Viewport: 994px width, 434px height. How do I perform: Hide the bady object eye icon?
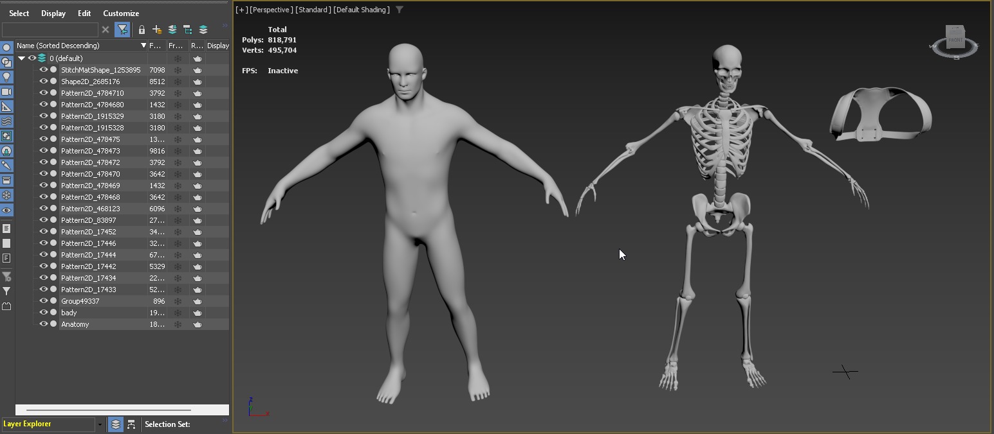pos(44,313)
